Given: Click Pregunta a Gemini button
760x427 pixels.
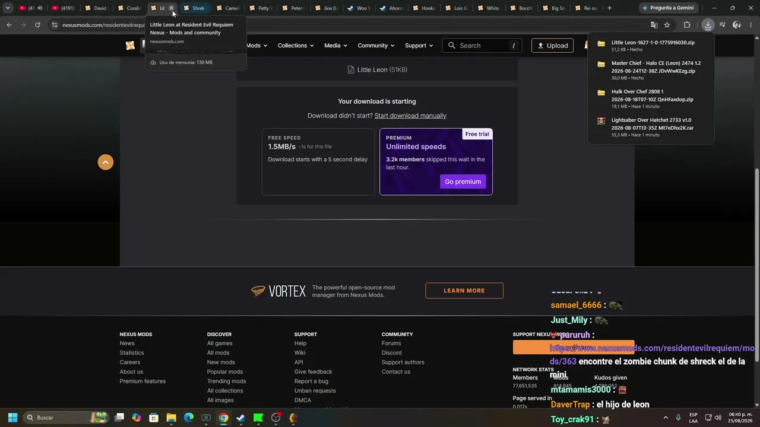Looking at the screenshot, I should (x=667, y=8).
